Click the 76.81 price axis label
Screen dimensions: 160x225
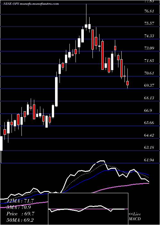149,11
